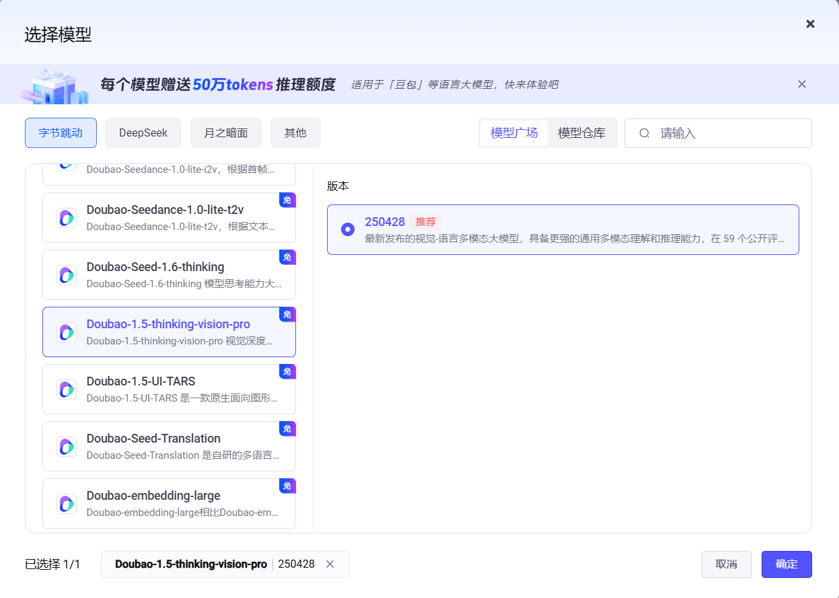Remove the selected Doubao-1.5-thinking-vision-pro chip
The width and height of the screenshot is (839, 598).
(x=330, y=564)
